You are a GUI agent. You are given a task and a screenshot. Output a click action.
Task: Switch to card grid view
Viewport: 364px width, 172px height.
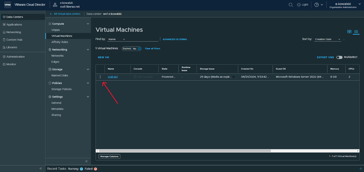[349, 32]
